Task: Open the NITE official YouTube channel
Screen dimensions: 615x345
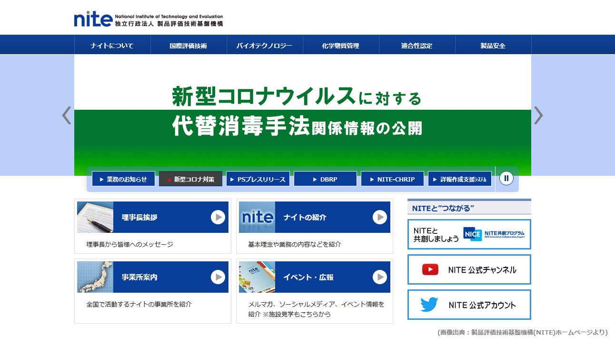Action: (469, 269)
